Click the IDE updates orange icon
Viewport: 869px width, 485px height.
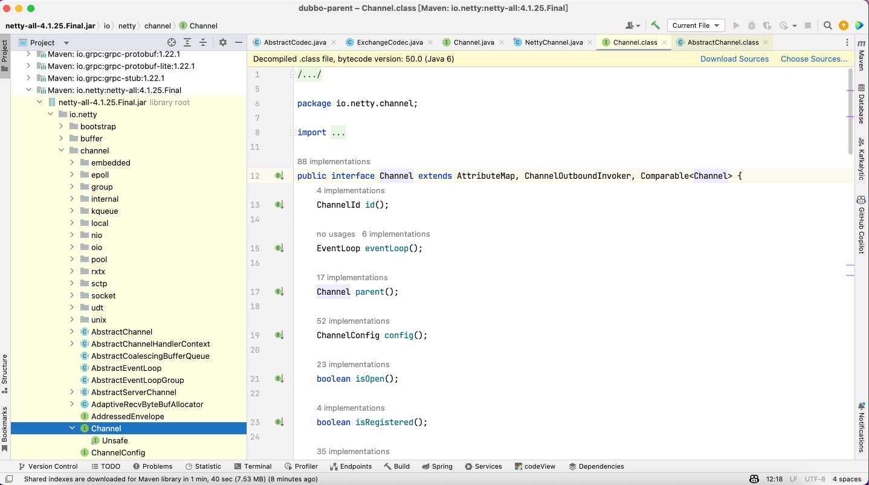pyautogui.click(x=844, y=25)
